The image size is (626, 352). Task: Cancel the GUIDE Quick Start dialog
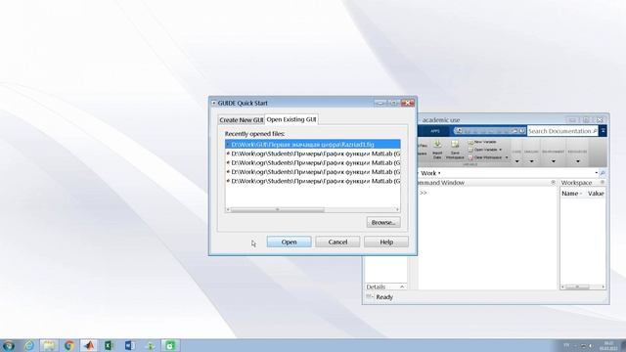pyautogui.click(x=337, y=242)
